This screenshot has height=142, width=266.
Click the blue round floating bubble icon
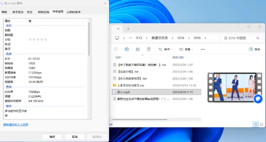click(x=258, y=99)
